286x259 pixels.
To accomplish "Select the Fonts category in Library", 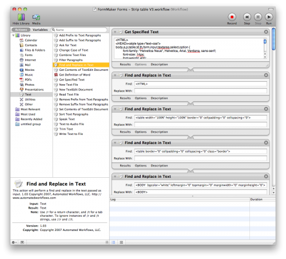I will click(x=29, y=55).
